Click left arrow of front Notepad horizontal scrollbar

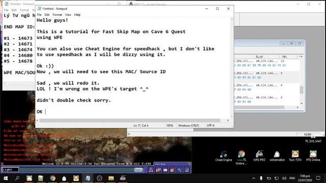pos(37,120)
